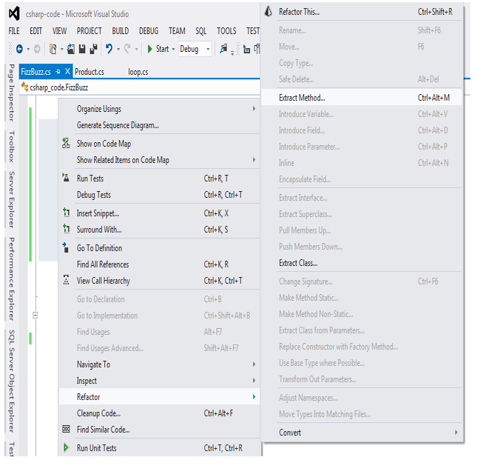Expand the Organize Usings submenu
This screenshot has height=460, width=477.
click(x=254, y=108)
